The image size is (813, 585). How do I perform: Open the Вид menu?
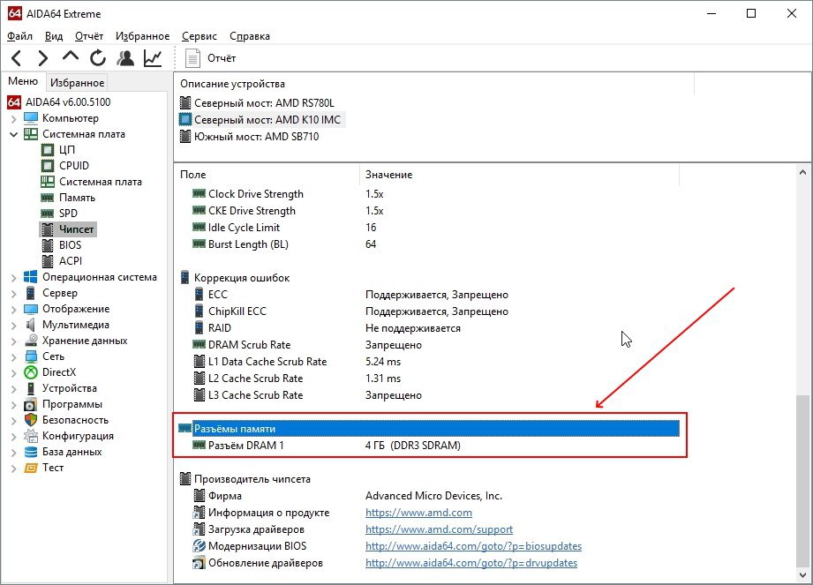tap(53, 36)
